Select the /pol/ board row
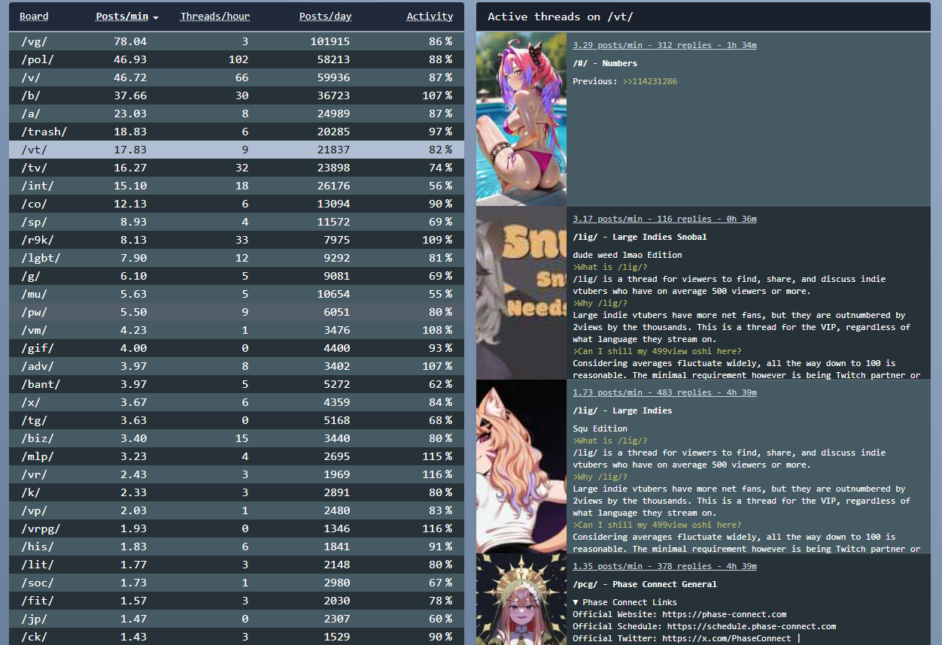This screenshot has height=645, width=942. (x=236, y=59)
